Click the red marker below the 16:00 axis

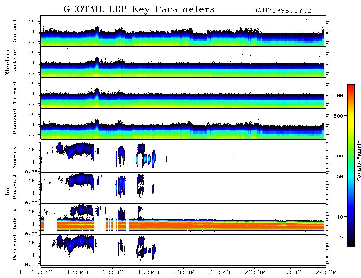click(x=50, y=267)
